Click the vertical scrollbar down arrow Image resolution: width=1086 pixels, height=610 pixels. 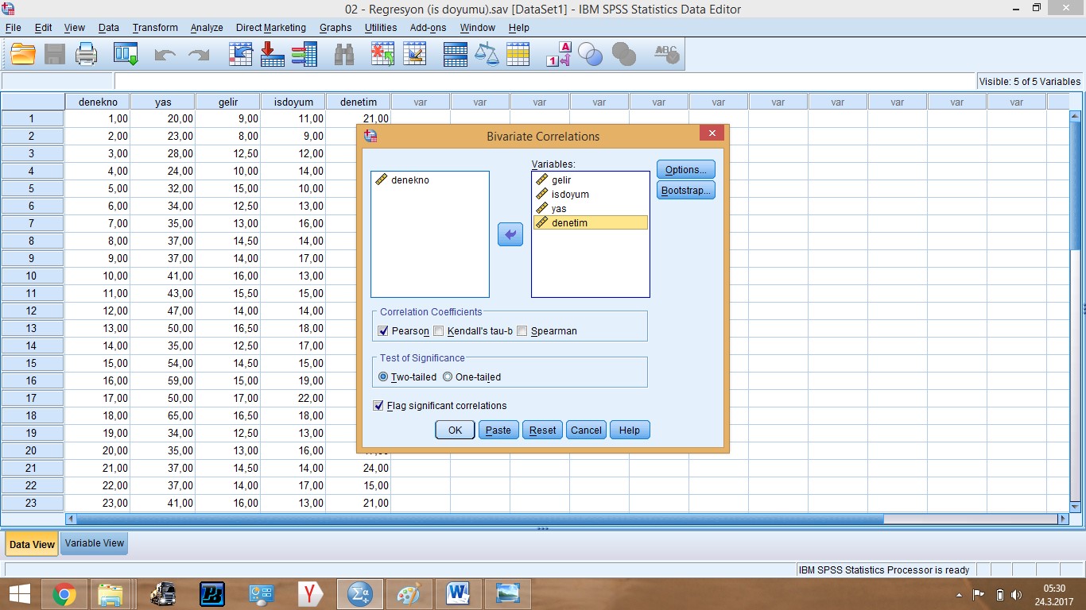(1075, 506)
